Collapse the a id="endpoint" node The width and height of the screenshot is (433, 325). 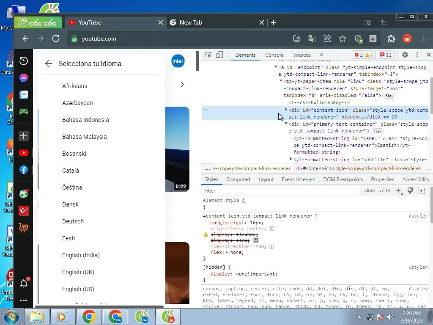click(x=276, y=67)
